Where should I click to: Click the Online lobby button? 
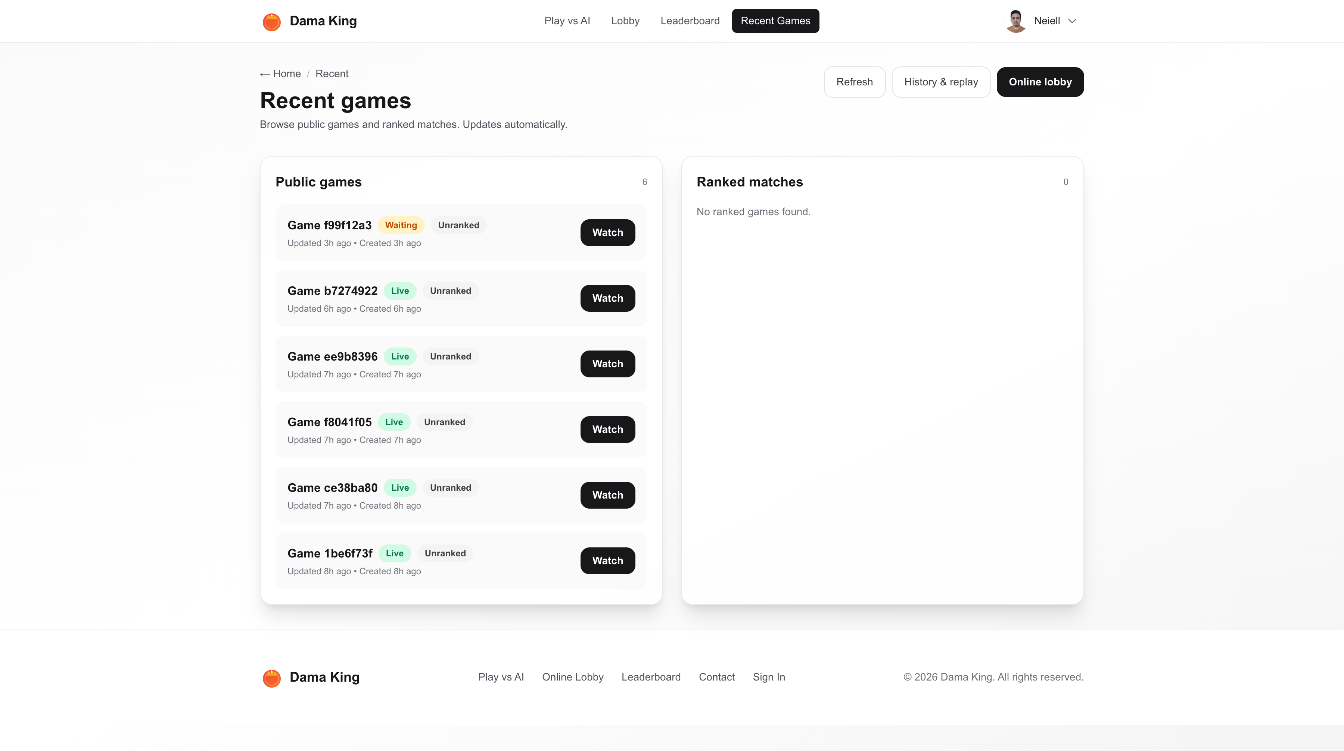click(x=1040, y=82)
